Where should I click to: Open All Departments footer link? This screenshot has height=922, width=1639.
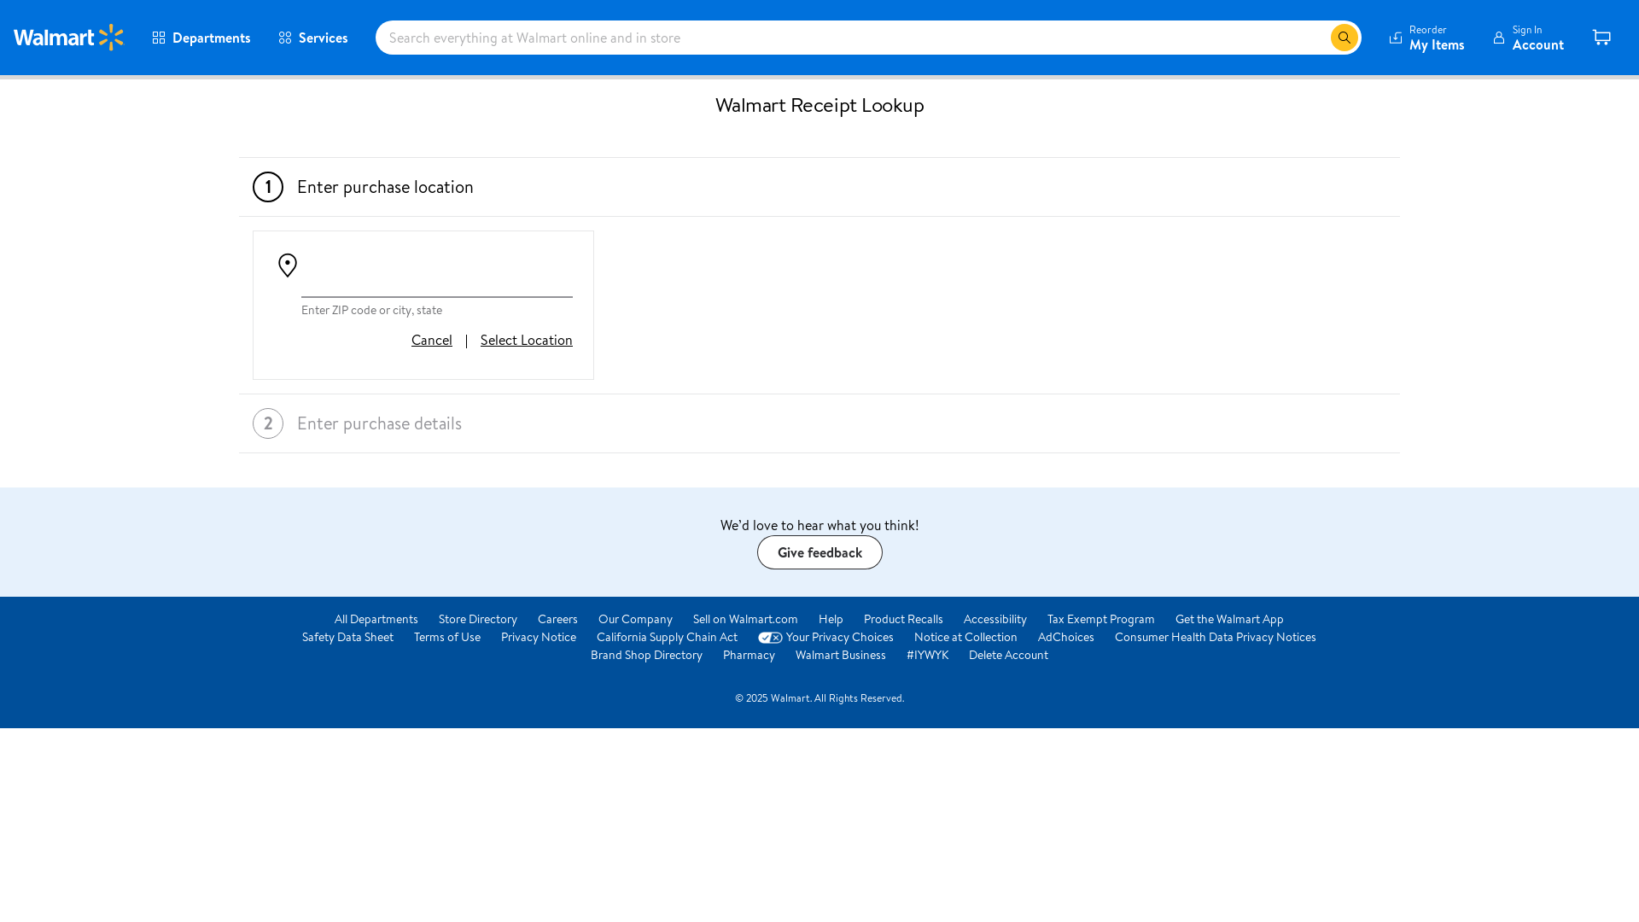(376, 619)
